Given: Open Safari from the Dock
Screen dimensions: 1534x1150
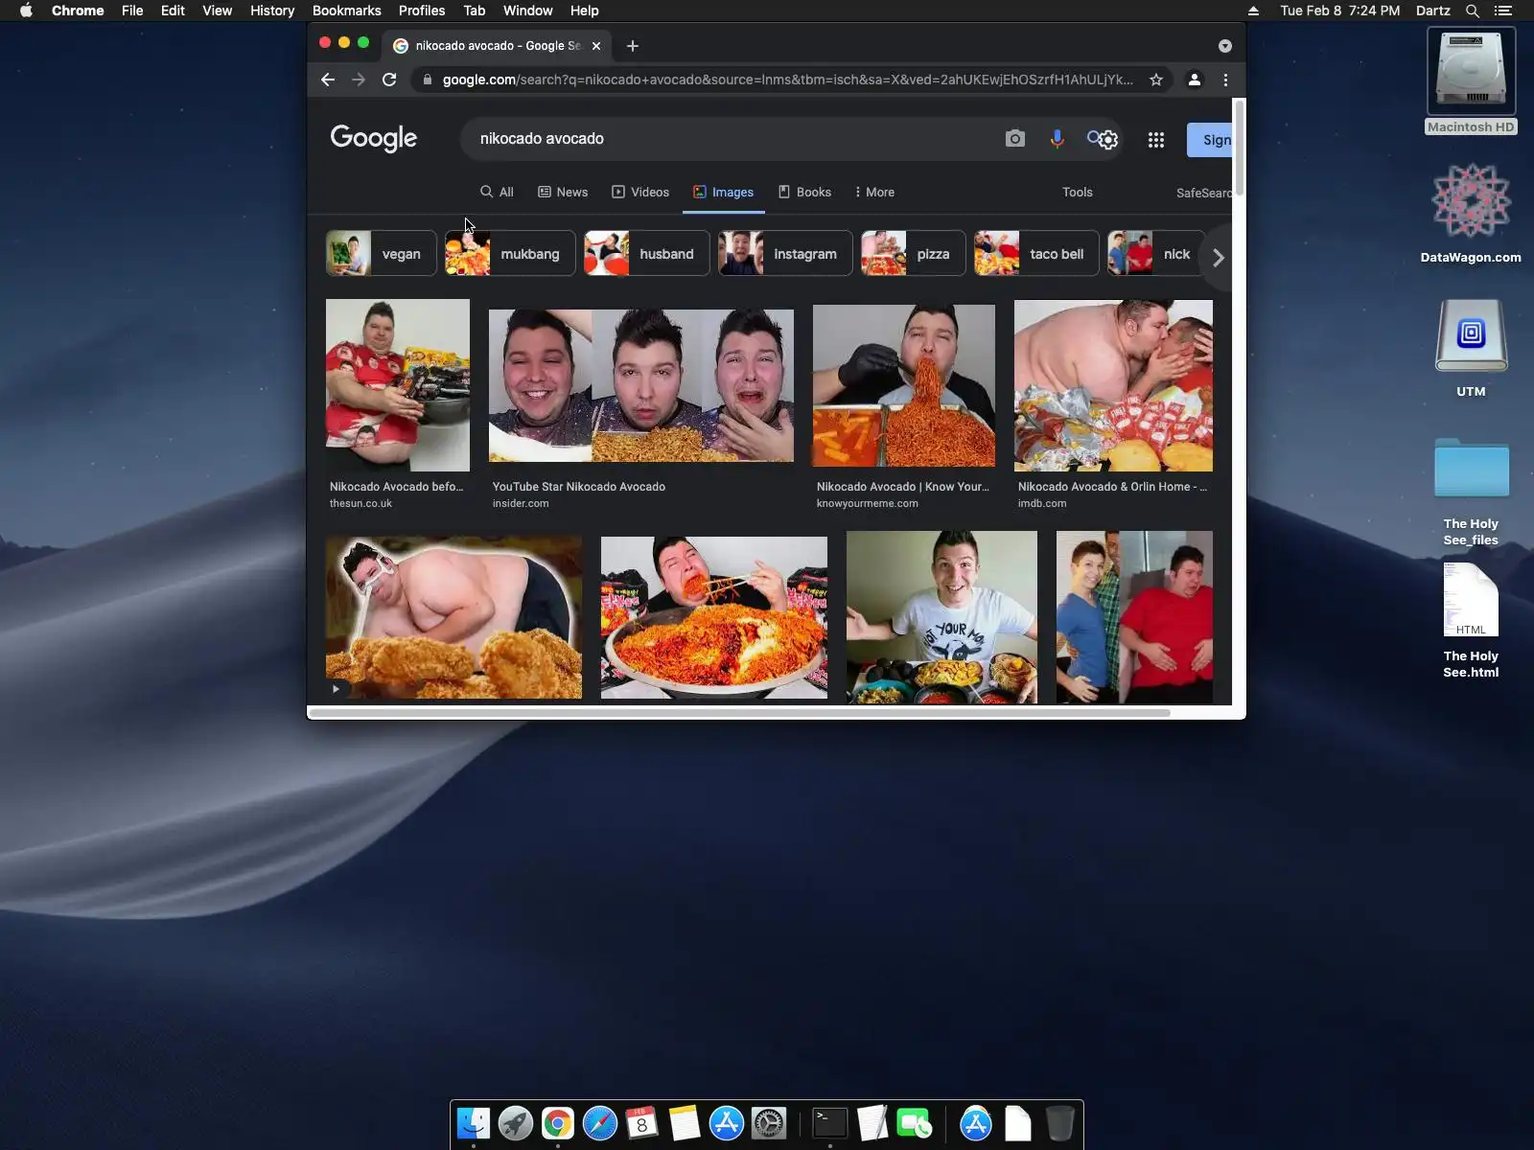Looking at the screenshot, I should click(x=600, y=1123).
